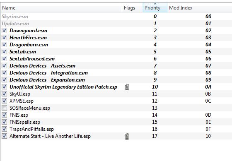Screen dimensions: 232x161
Task: Uncheck the Dawnguard.esm checkbox
Action: [4, 31]
